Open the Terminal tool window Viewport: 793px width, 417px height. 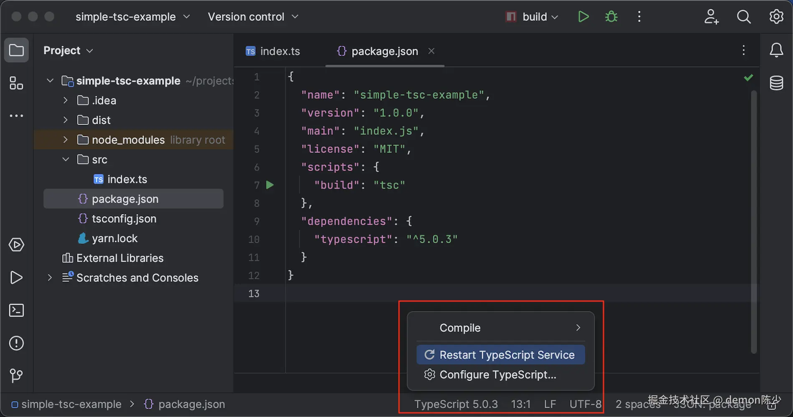pos(16,310)
